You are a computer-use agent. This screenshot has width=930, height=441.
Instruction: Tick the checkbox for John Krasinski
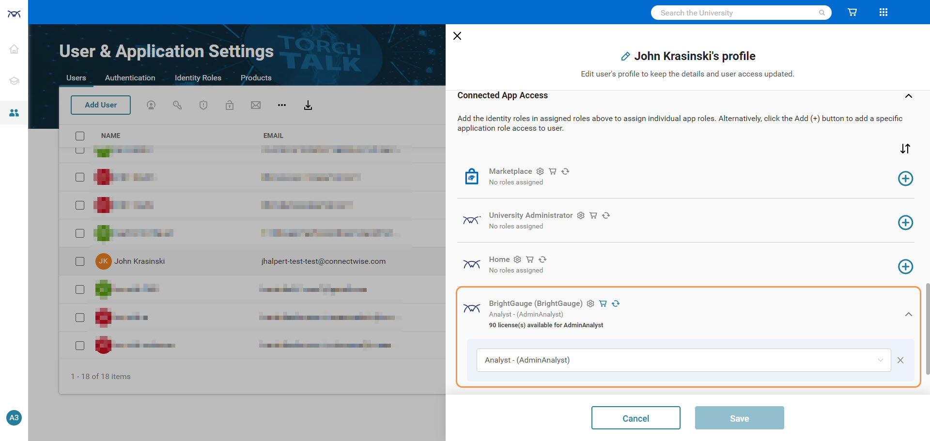click(80, 261)
